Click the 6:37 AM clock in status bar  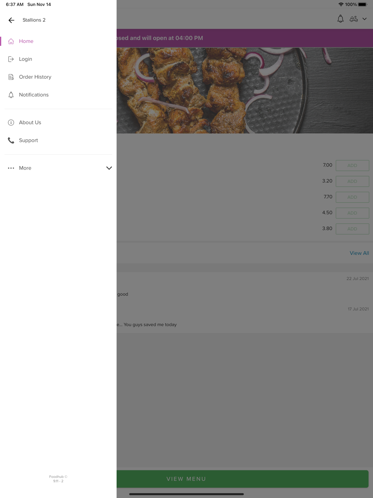(x=15, y=4)
